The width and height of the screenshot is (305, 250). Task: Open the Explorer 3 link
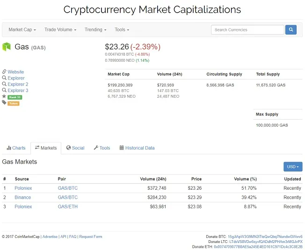(x=18, y=91)
